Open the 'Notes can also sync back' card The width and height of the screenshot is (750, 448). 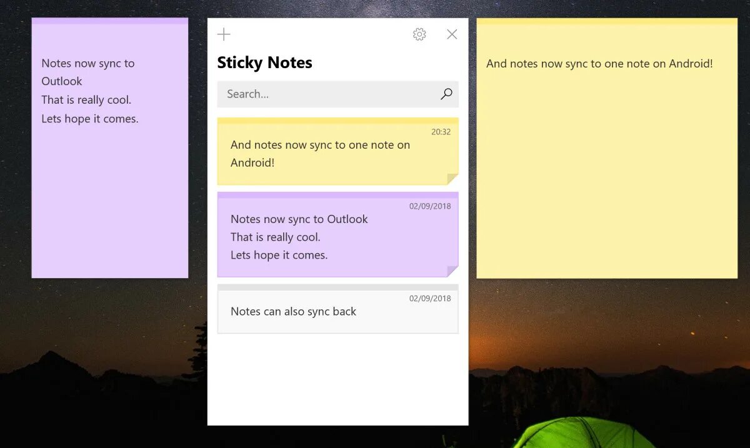[338, 309]
